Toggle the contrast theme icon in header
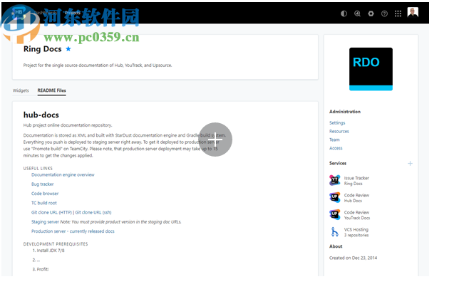This screenshot has width=474, height=294. click(x=344, y=14)
